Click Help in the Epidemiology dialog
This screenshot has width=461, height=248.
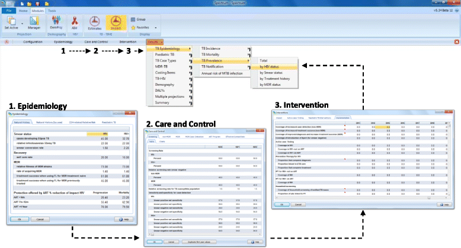coord(124,219)
